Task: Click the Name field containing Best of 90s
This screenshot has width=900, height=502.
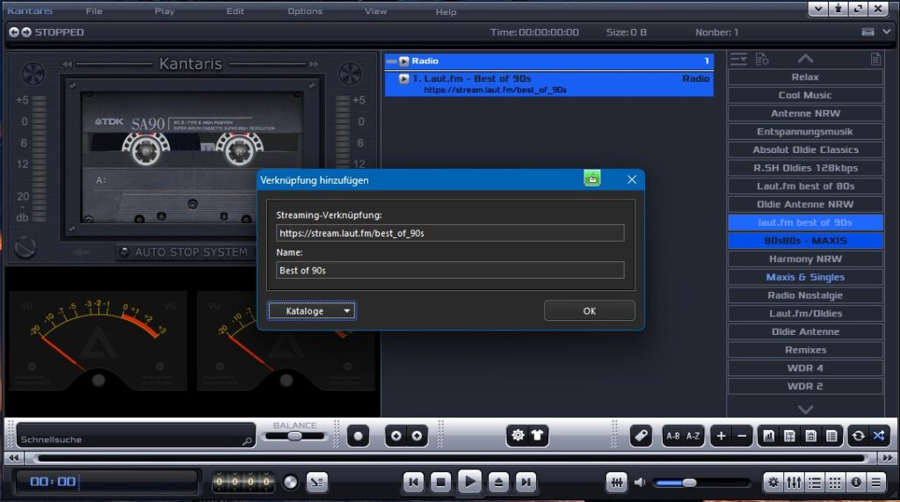Action: 450,270
